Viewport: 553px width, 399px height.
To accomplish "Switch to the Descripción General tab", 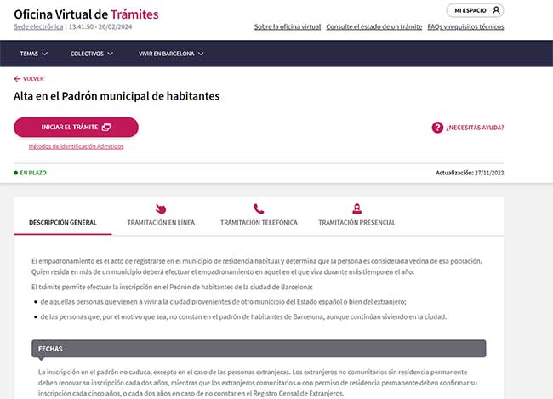I will (x=62, y=222).
